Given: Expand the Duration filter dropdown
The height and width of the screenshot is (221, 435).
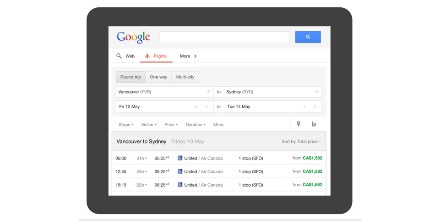Looking at the screenshot, I should (196, 125).
